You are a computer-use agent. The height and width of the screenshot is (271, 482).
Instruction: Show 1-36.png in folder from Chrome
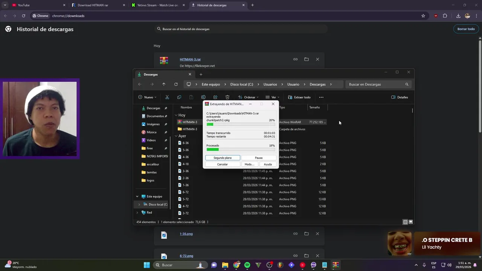(307, 234)
